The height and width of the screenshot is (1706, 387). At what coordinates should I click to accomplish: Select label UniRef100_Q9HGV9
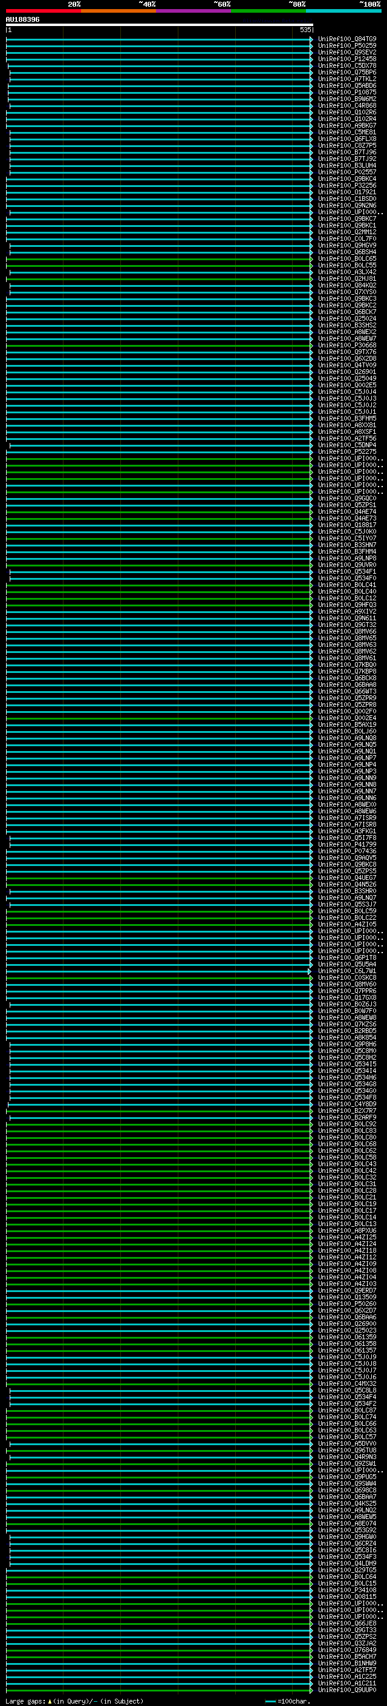click(346, 246)
